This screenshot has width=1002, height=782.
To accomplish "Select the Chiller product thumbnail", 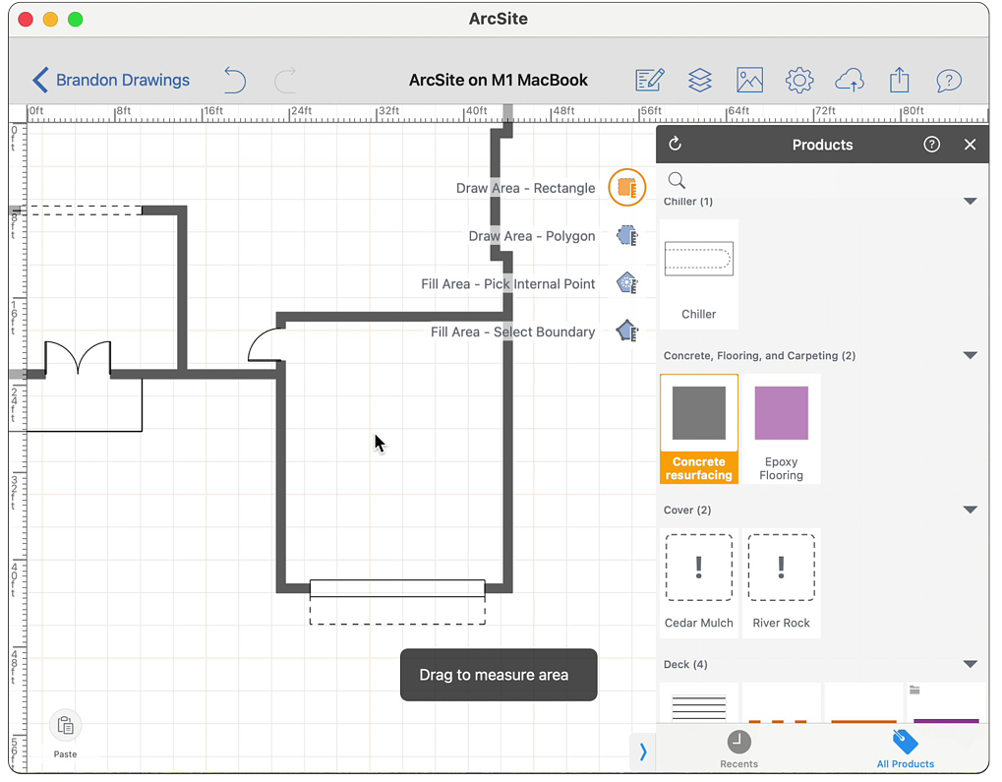I will click(698, 274).
